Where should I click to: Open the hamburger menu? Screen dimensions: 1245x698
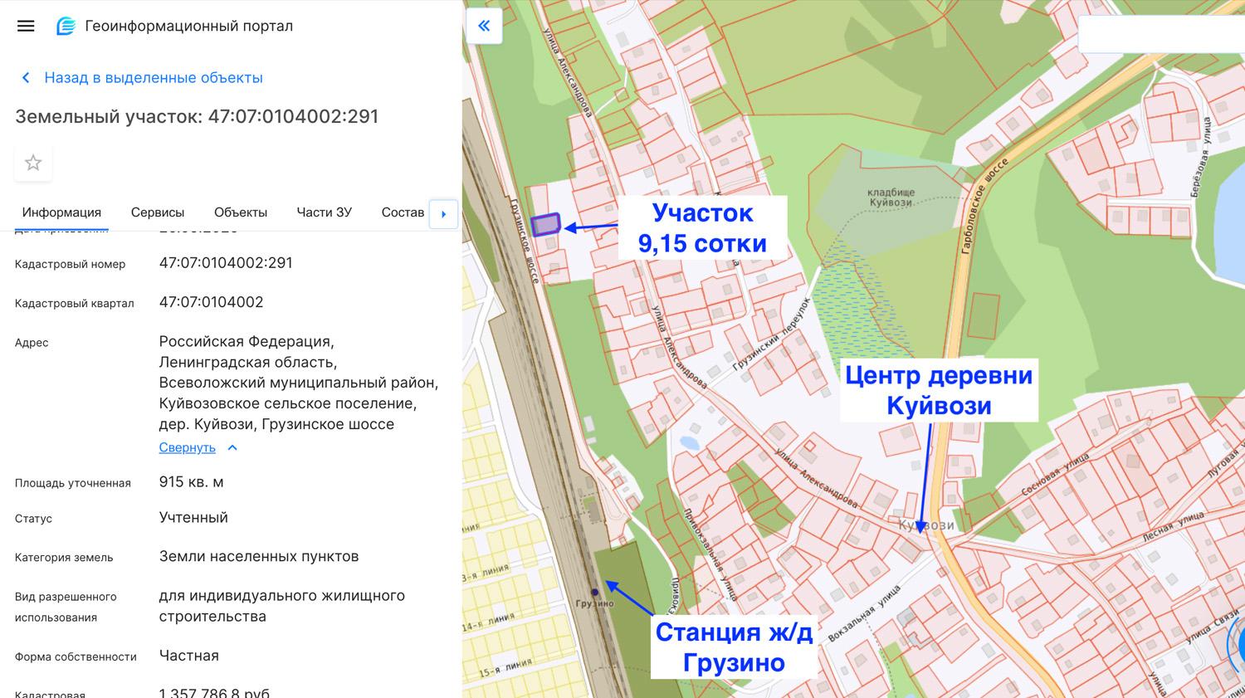point(26,26)
